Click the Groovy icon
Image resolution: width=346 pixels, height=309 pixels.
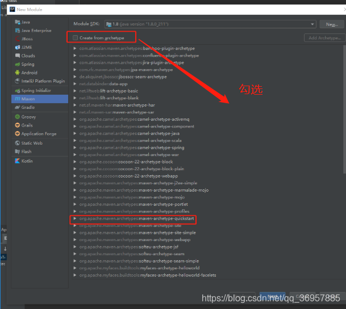pos(18,117)
